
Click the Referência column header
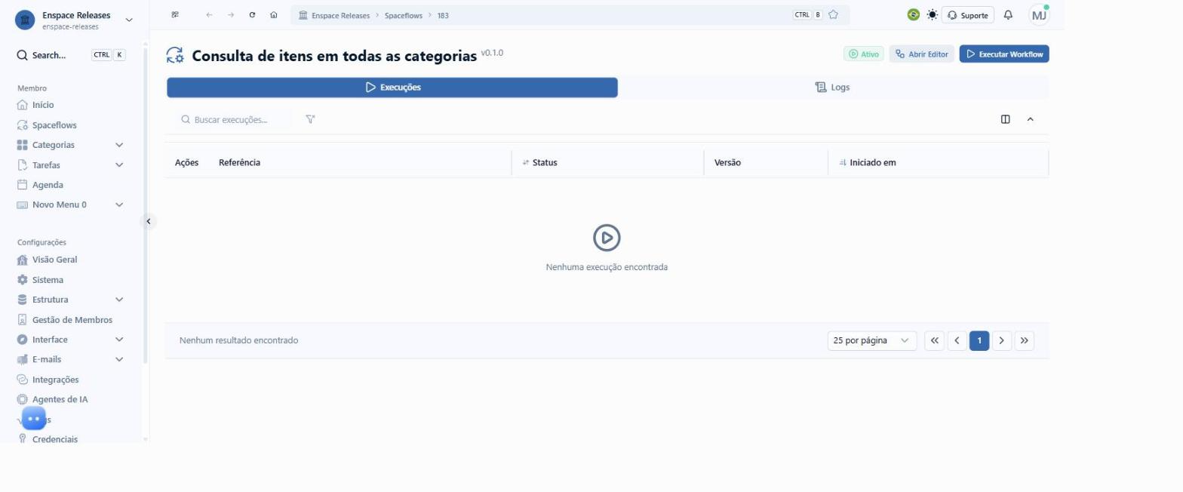tap(239, 162)
